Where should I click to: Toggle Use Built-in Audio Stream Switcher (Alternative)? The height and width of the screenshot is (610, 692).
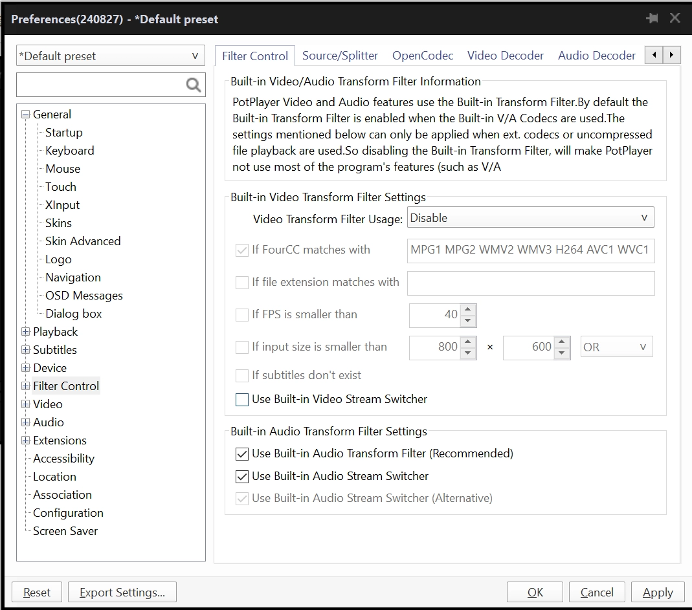[242, 498]
